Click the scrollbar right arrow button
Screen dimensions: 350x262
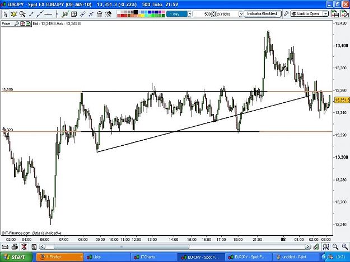tap(308, 247)
